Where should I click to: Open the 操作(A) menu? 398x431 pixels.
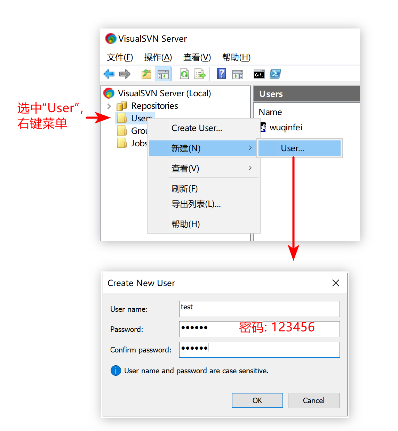158,57
